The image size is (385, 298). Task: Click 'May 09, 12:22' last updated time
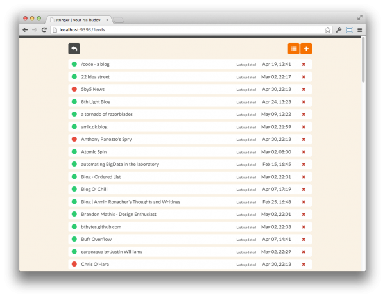276,114
